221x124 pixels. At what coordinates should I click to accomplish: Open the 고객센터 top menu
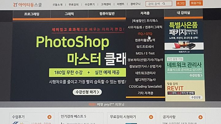click(x=106, y=4)
